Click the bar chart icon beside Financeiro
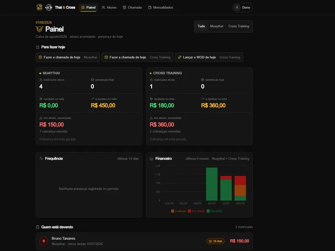The width and height of the screenshot is (335, 251). tap(152, 159)
